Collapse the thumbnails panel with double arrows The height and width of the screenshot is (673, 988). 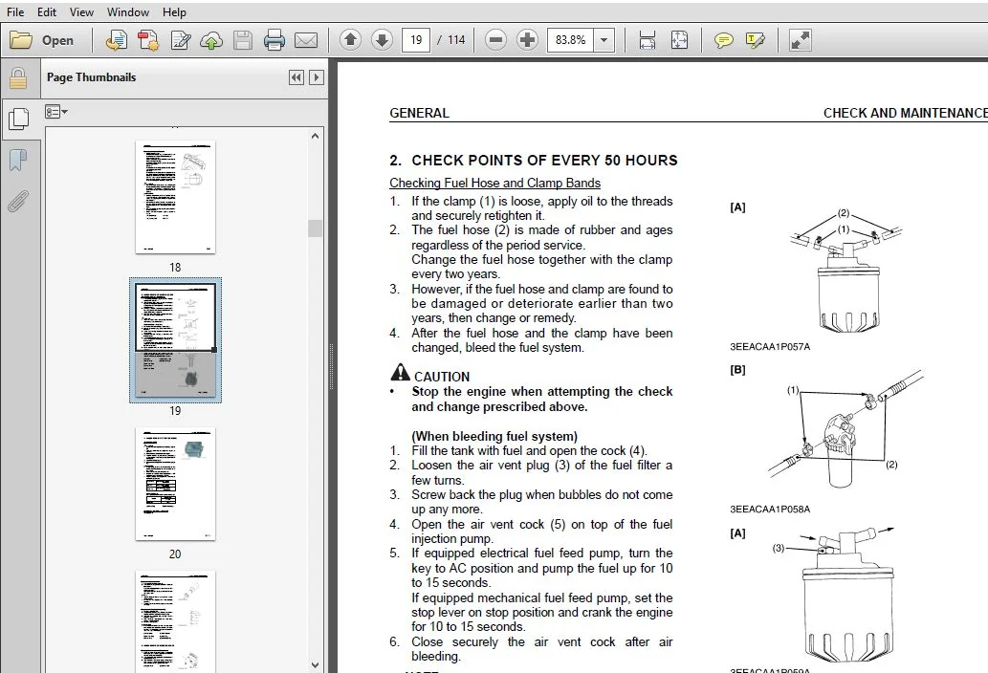(x=296, y=77)
